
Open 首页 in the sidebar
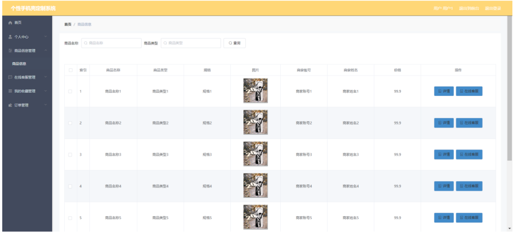pos(27,23)
